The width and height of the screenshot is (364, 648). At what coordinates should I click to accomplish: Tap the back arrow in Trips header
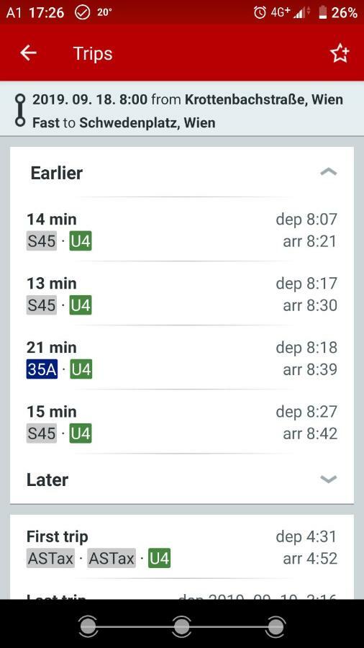pyautogui.click(x=29, y=53)
